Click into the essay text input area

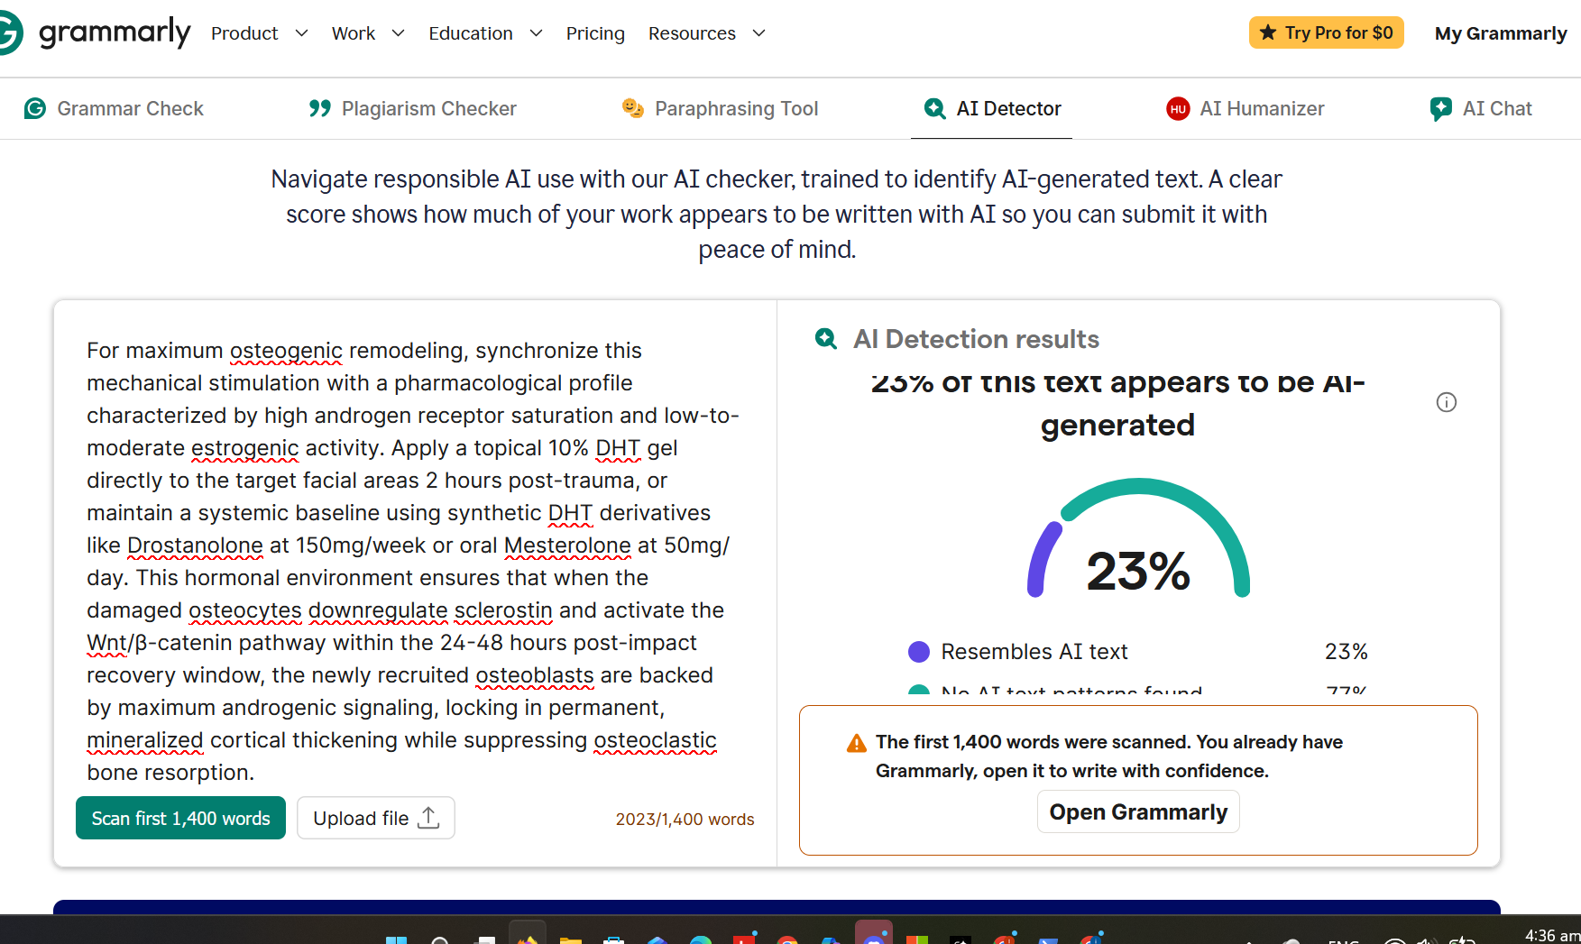click(x=415, y=560)
